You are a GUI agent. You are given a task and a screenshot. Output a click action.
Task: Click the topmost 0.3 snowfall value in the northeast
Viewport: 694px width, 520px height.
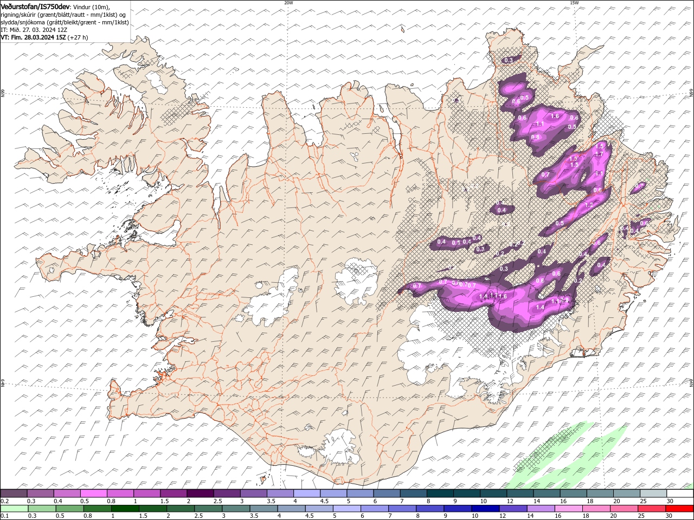pos(508,60)
